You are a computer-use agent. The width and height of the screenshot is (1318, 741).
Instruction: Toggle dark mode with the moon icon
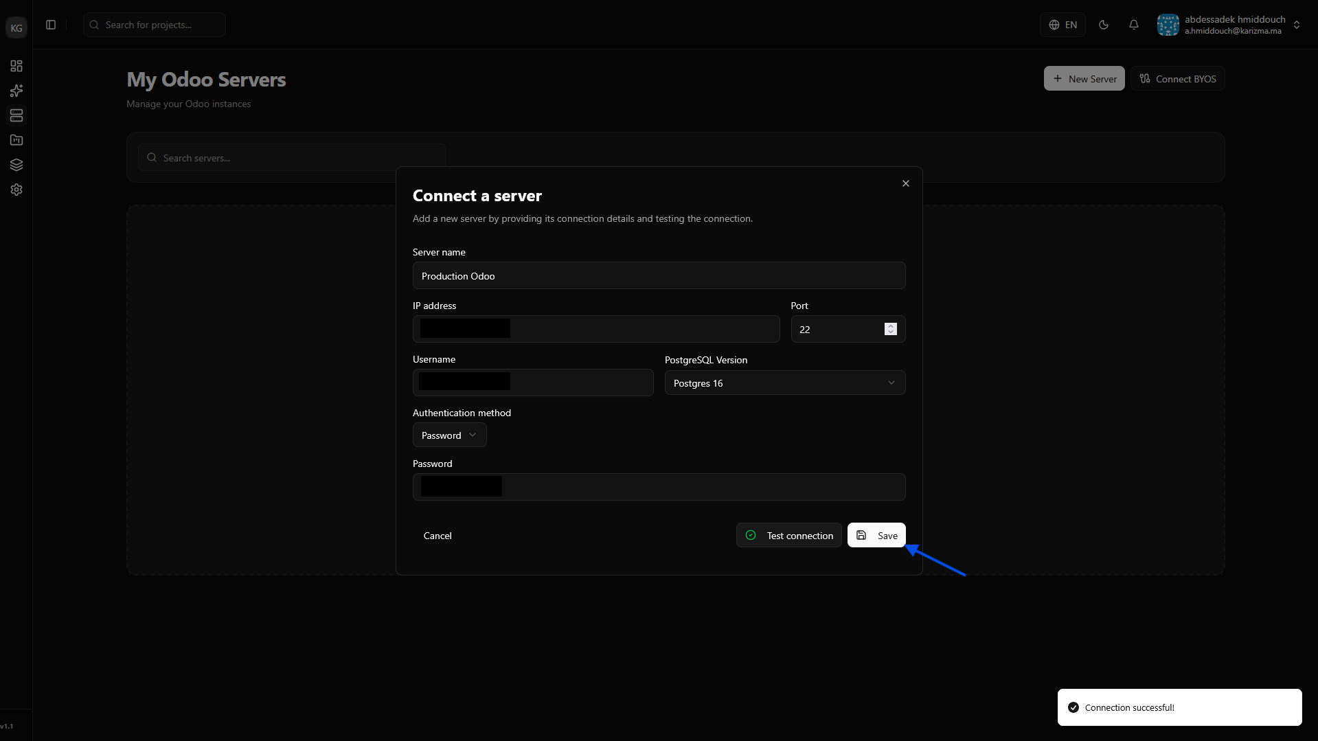coord(1104,25)
